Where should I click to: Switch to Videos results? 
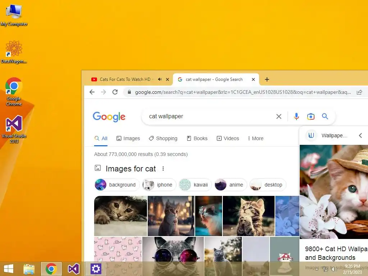tap(228, 138)
